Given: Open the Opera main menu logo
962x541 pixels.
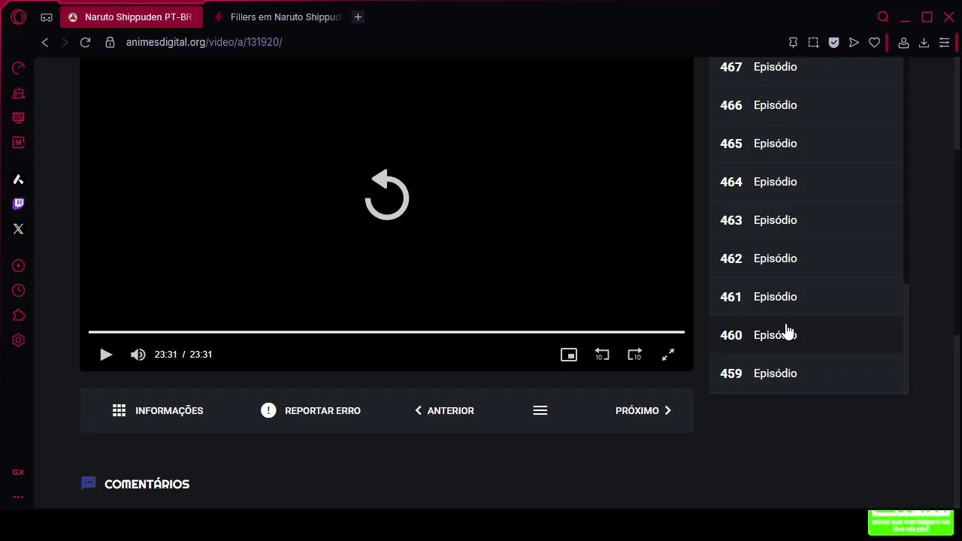Looking at the screenshot, I should [19, 17].
